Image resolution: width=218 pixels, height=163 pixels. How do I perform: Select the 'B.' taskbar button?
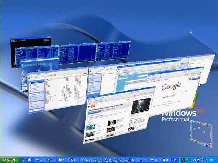(x=74, y=160)
